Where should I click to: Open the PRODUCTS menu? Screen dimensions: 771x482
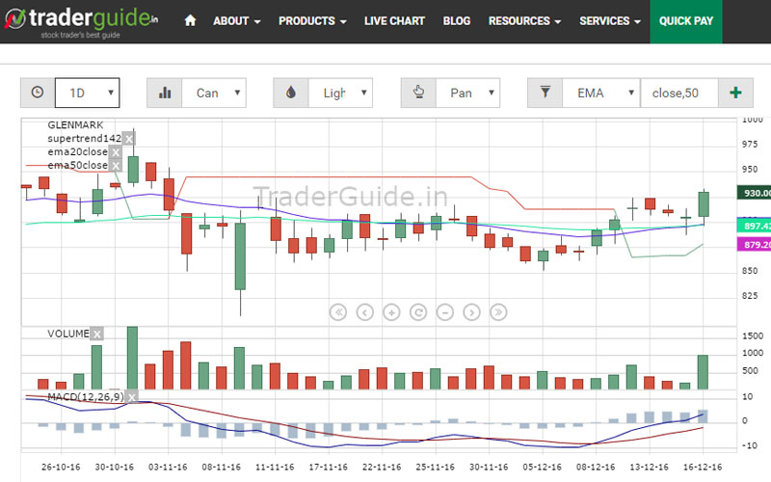(x=312, y=21)
